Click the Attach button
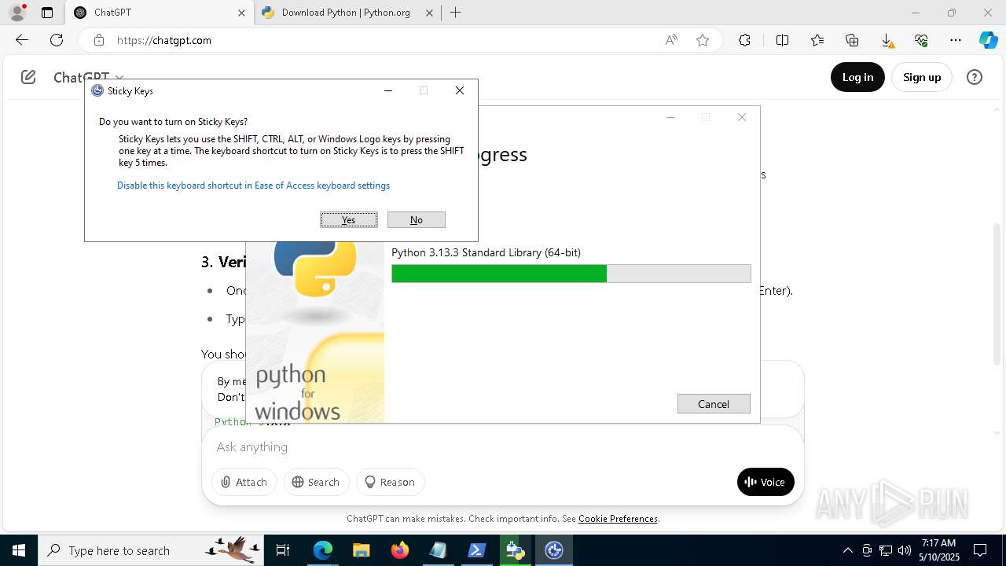This screenshot has width=1006, height=566. [x=244, y=482]
